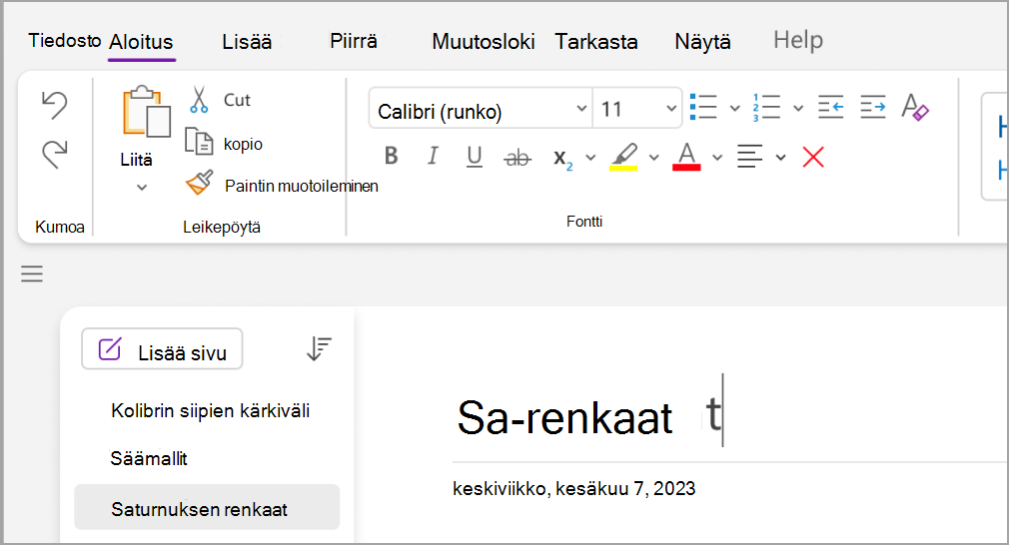Image resolution: width=1009 pixels, height=545 pixels.
Task: Click the clear formatting eraser icon
Action: 915,107
